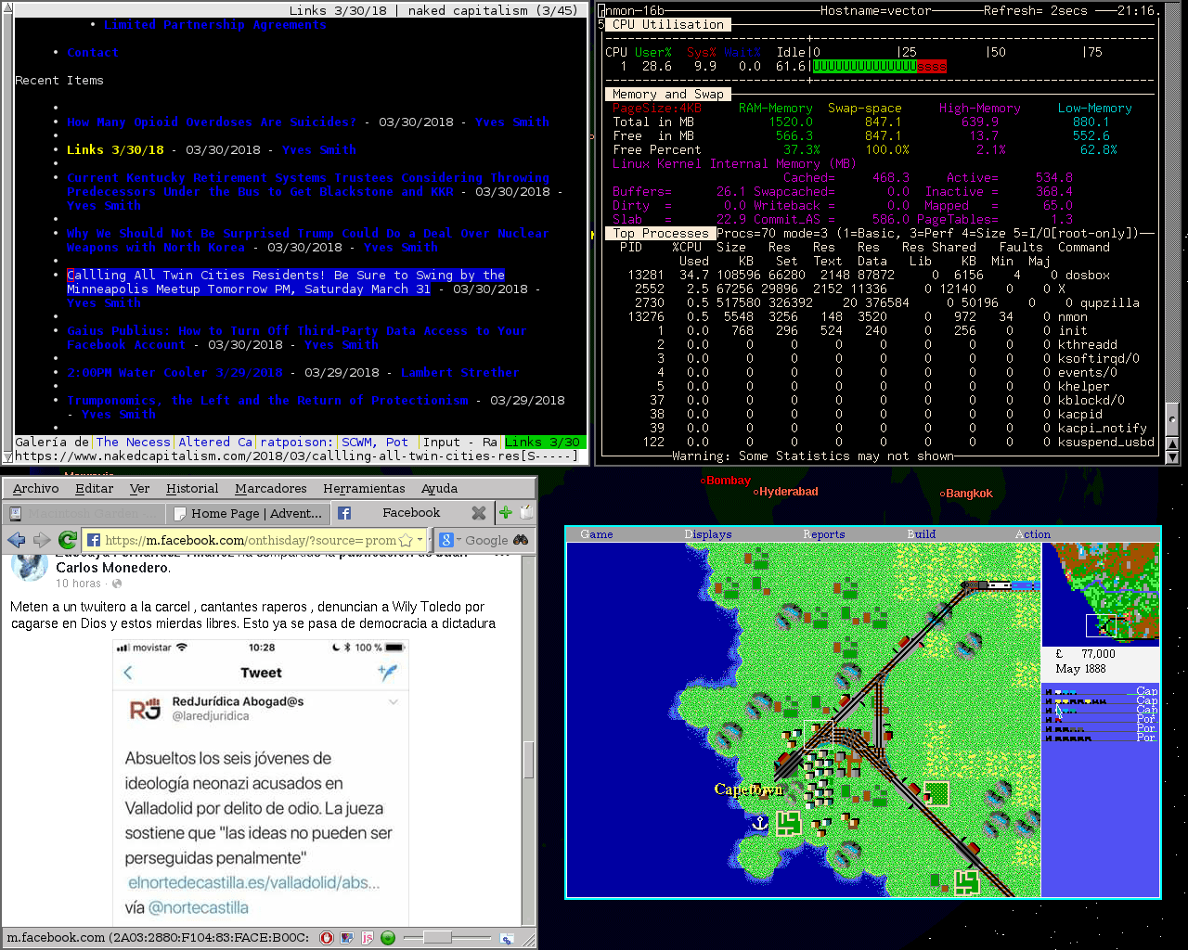
Task: Open the Archivo menu
Action: pos(36,488)
